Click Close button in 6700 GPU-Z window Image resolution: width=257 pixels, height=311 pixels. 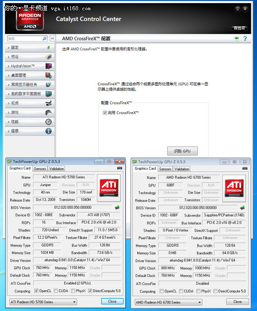pyautogui.click(x=237, y=302)
